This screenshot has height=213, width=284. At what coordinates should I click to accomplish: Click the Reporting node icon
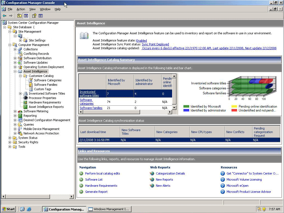click(x=20, y=116)
